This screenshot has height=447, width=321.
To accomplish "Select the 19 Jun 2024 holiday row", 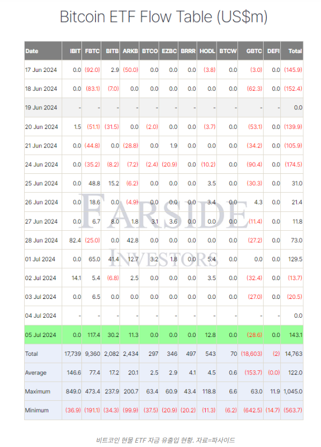I will click(163, 107).
